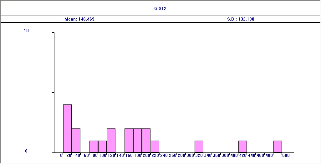The width and height of the screenshot is (321, 164).
Task: Click the isolated bar above 420
Action: (243, 147)
